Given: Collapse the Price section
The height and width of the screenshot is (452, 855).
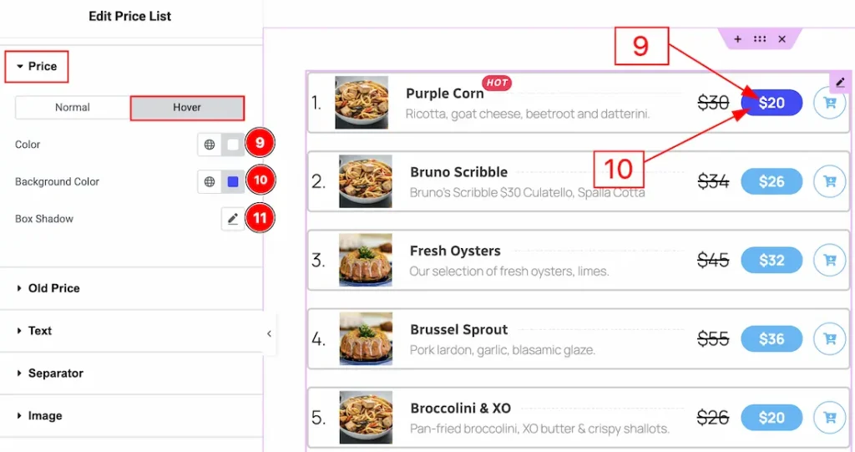Looking at the screenshot, I should pyautogui.click(x=37, y=67).
